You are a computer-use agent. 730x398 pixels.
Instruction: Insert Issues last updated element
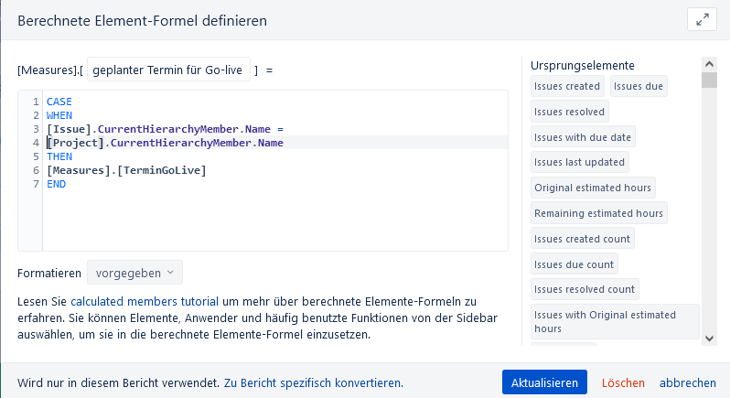coord(580,162)
